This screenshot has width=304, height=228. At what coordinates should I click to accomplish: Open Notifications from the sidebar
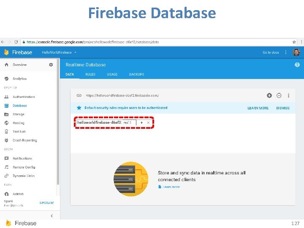point(22,158)
